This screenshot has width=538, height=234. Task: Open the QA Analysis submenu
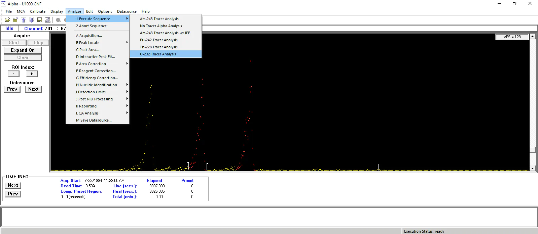pyautogui.click(x=98, y=113)
